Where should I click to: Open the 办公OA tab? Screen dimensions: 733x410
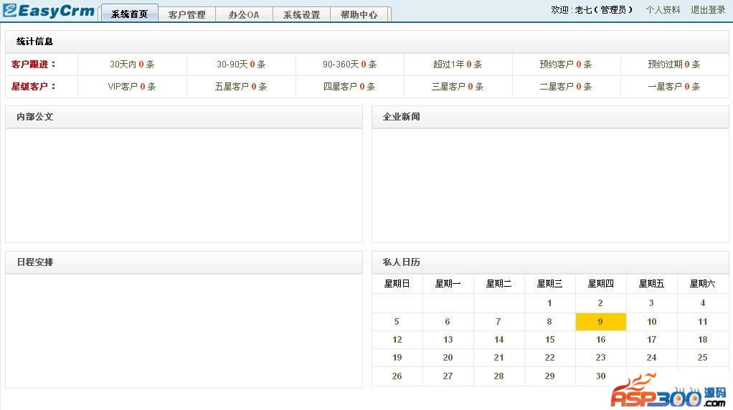click(244, 14)
